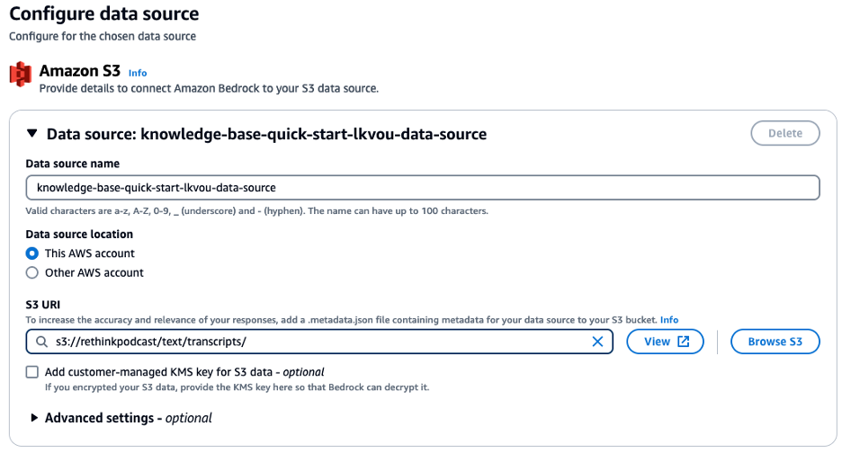Clear the S3 URI field with the X icon
The width and height of the screenshot is (842, 453).
tap(597, 342)
